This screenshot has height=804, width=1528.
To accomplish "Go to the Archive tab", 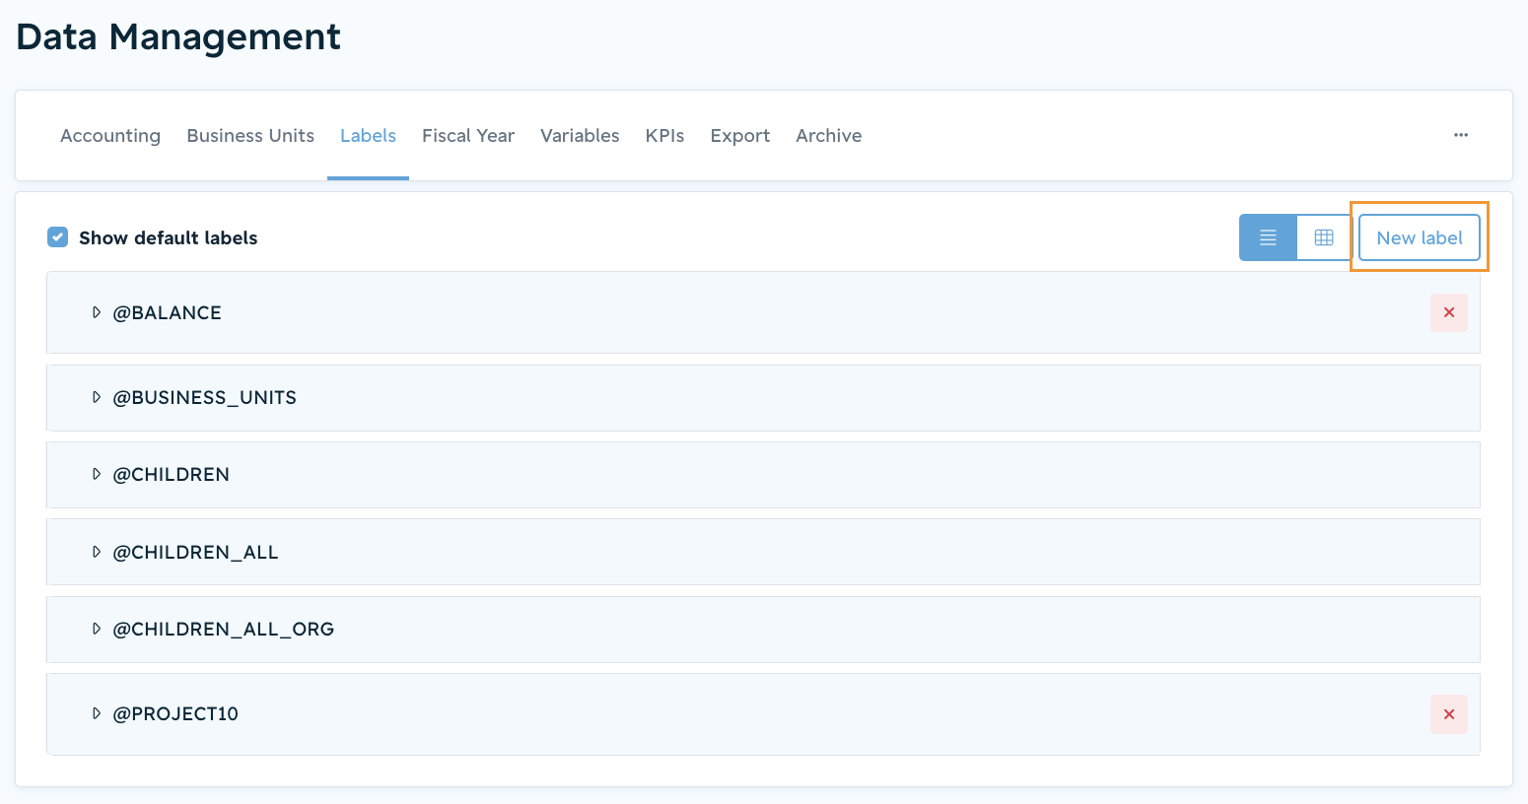I will [829, 136].
